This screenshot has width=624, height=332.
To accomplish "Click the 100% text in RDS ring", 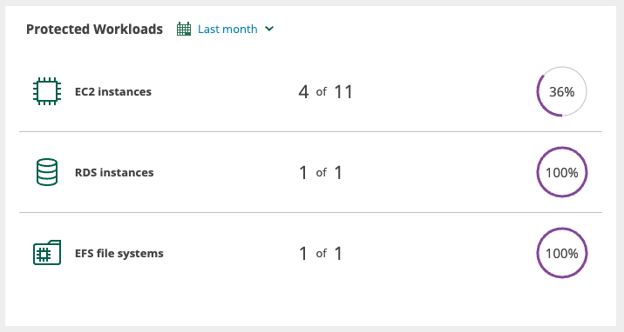I will coord(561,173).
